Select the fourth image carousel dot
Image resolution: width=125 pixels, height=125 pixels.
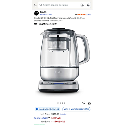pyautogui.click(x=65, y=103)
